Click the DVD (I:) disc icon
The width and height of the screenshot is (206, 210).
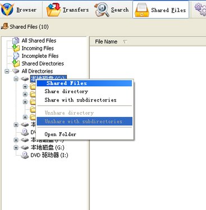tap(25, 155)
